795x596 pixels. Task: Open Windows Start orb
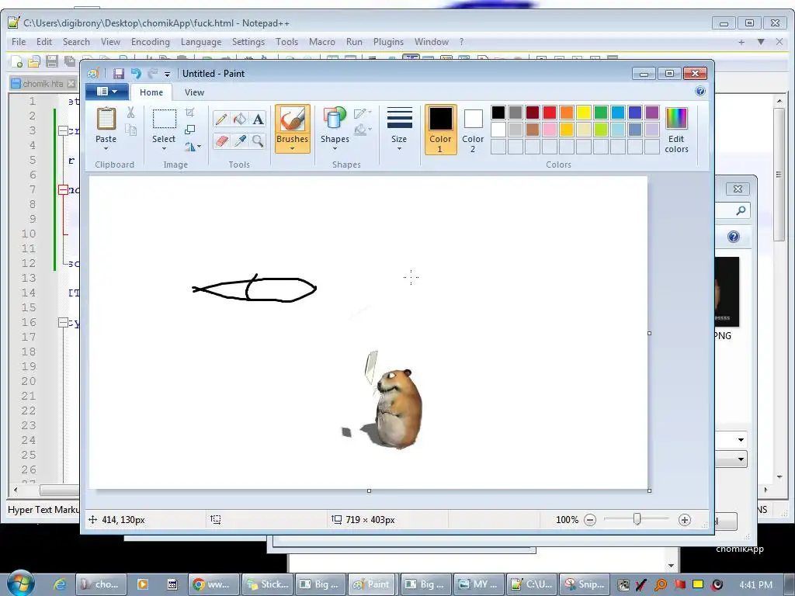(x=20, y=584)
